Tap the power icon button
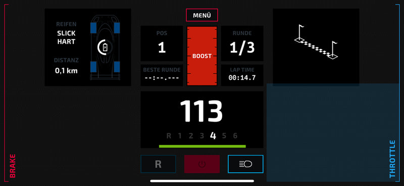Image resolution: width=404 pixels, height=186 pixels. click(202, 164)
